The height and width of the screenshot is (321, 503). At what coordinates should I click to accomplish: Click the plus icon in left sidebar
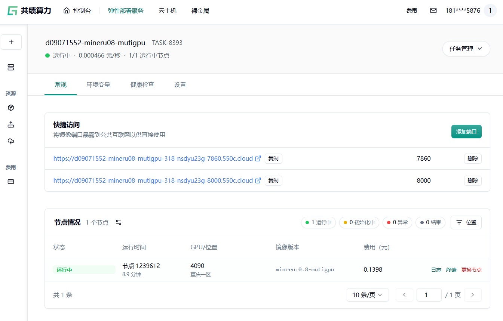click(11, 42)
